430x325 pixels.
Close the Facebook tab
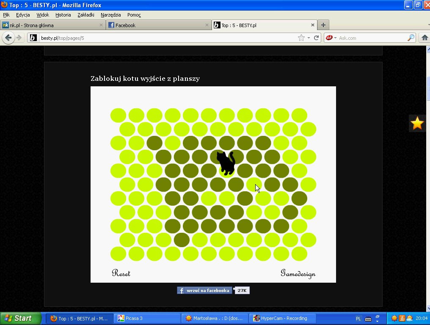click(x=207, y=25)
